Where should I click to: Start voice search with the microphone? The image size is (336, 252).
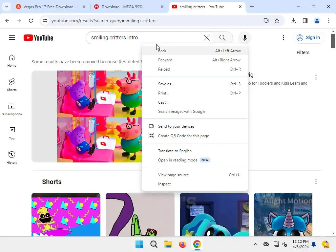tap(244, 38)
